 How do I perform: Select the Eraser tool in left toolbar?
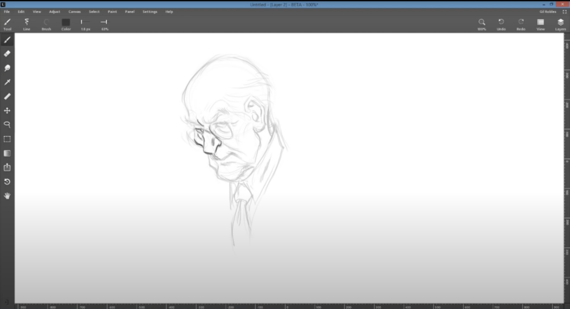coord(7,54)
